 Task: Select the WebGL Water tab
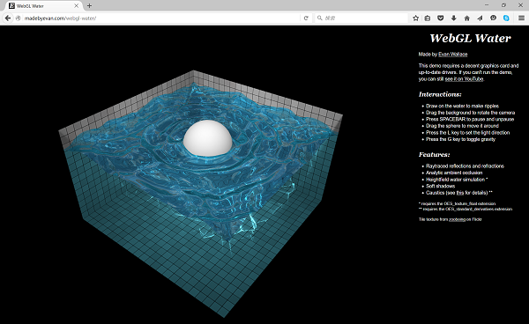(x=43, y=6)
